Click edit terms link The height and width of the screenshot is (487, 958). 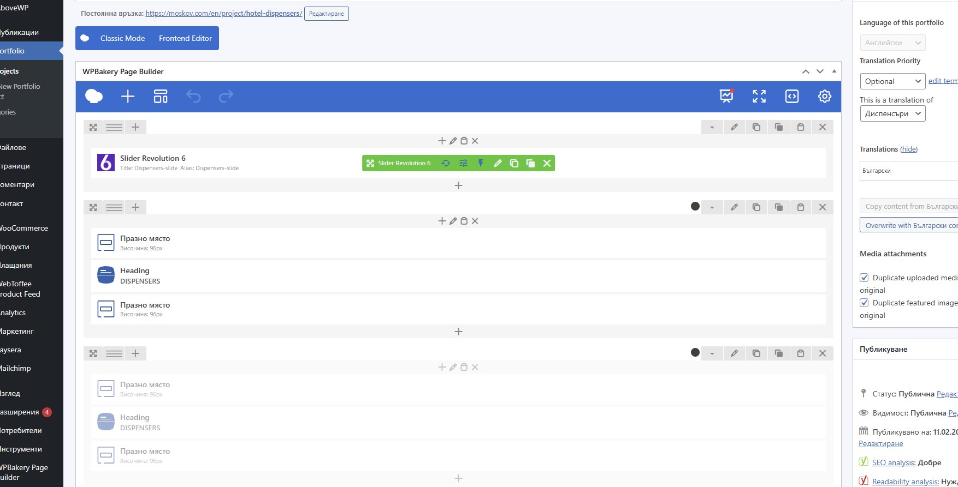tap(943, 81)
